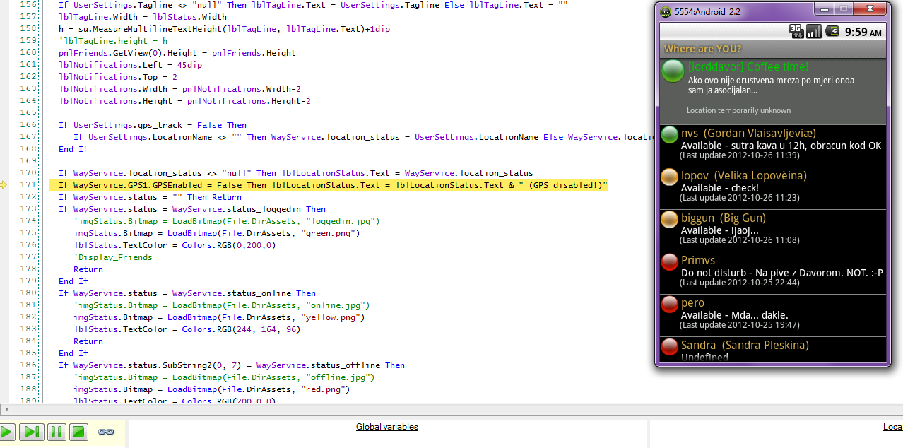The height and width of the screenshot is (448, 903).
Task: Open the Global variables navigation link
Action: [387, 427]
